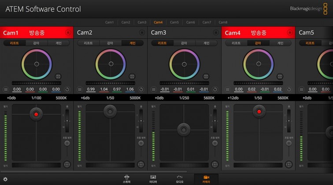
Task: Click Cam2 luminance value 0.99
Action: [x=91, y=89]
